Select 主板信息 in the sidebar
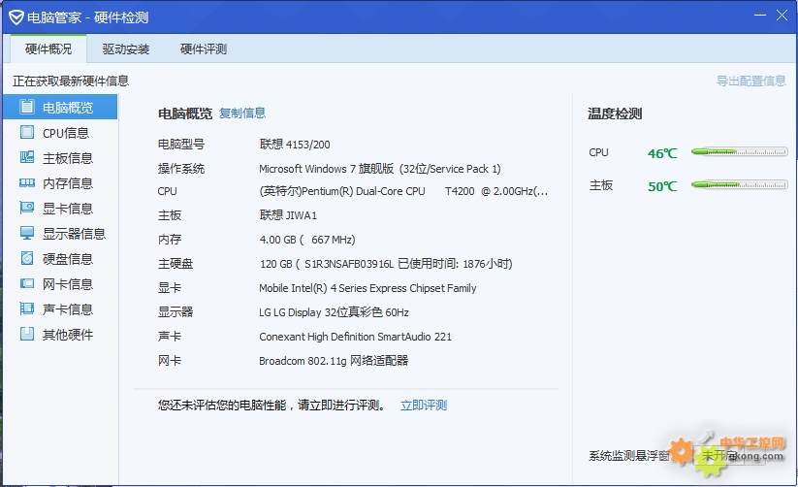The width and height of the screenshot is (798, 487). tap(60, 158)
